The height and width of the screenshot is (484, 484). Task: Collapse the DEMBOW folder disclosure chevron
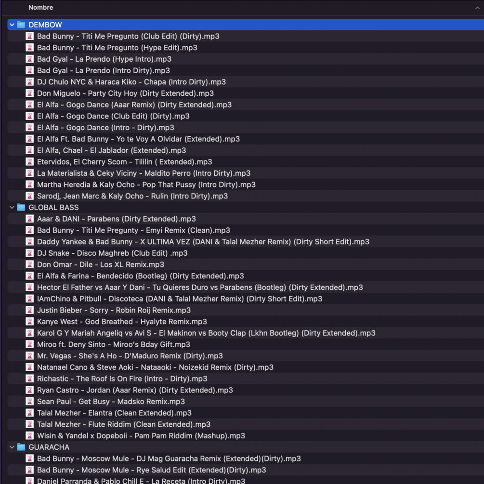click(x=12, y=25)
